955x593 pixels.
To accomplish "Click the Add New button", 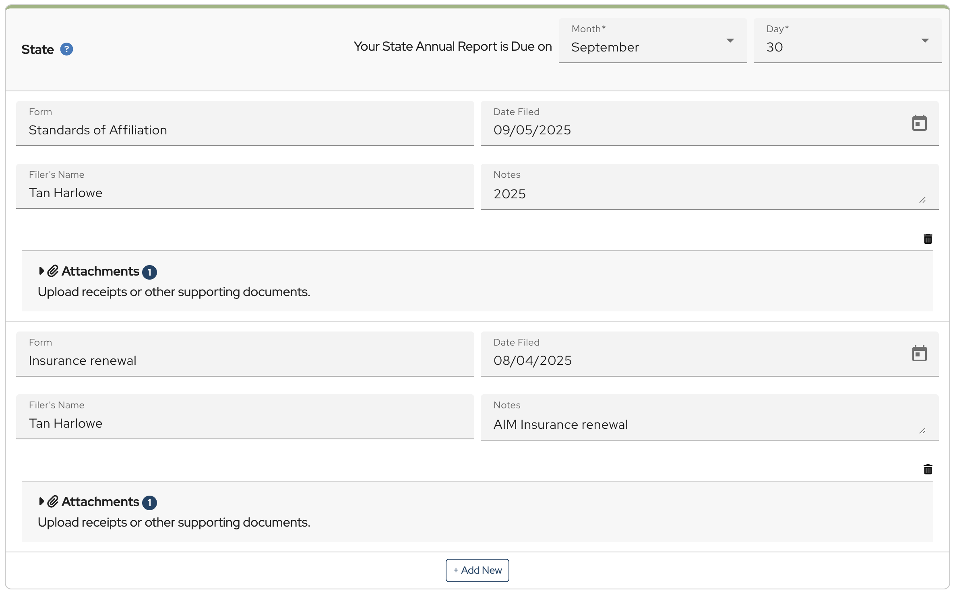I will click(477, 570).
